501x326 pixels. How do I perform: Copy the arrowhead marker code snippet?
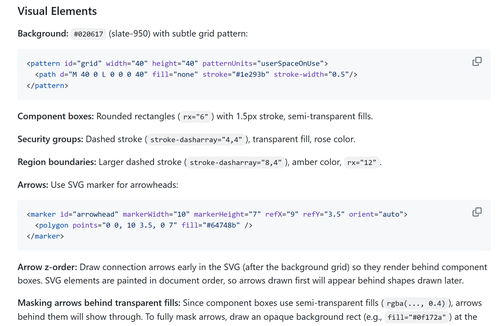tap(477, 212)
